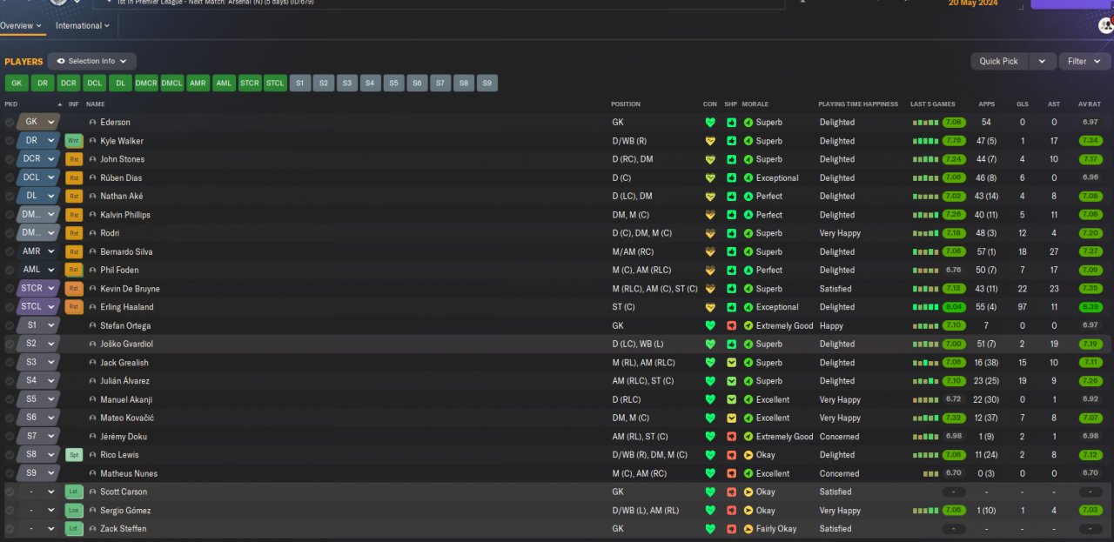Open the user avatar at top right
1114x542 pixels.
click(1106, 25)
